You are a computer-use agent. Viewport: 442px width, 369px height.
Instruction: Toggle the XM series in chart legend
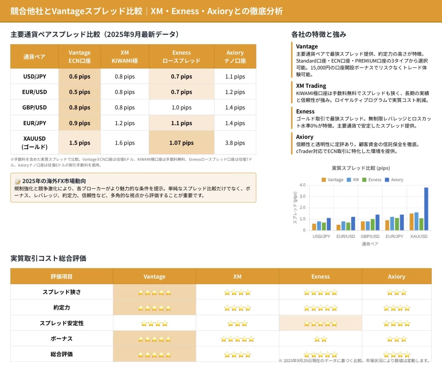pos(352,180)
